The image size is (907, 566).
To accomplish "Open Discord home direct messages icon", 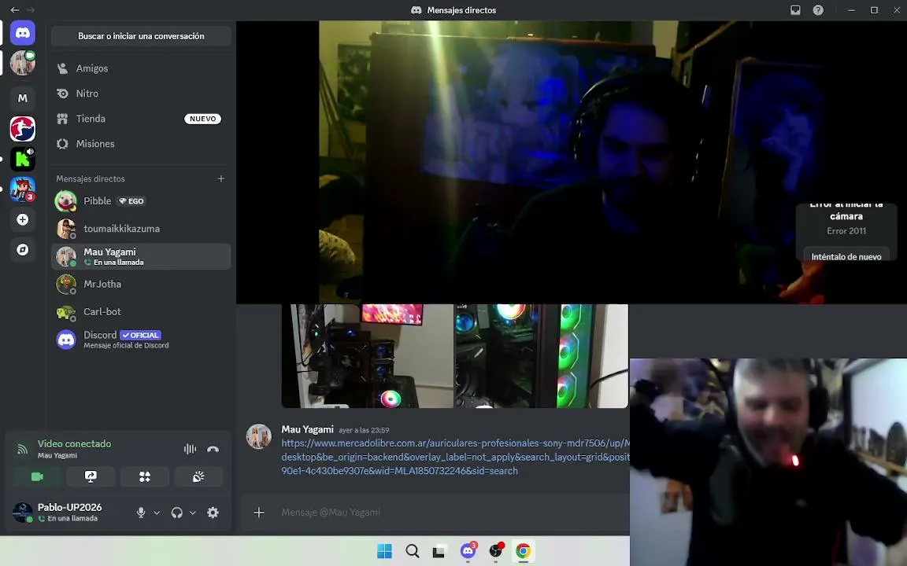I will click(23, 33).
